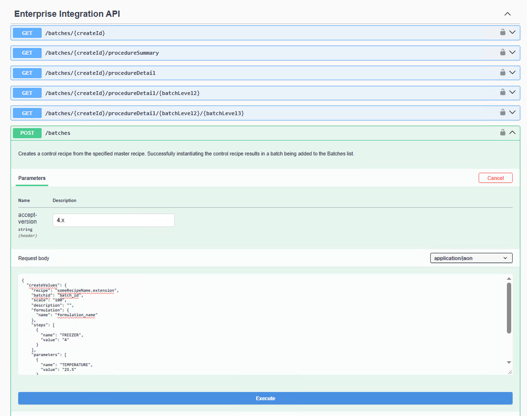The image size is (527, 416).
Task: Click the accept-version parameter name
Action: [28, 218]
